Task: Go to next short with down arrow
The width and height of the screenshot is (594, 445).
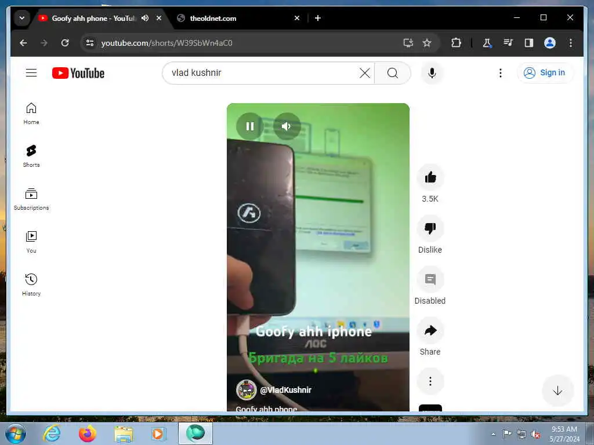Action: [557, 391]
